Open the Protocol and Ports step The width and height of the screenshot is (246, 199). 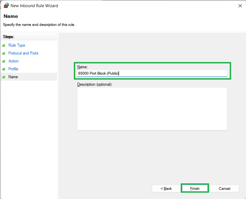tap(23, 53)
